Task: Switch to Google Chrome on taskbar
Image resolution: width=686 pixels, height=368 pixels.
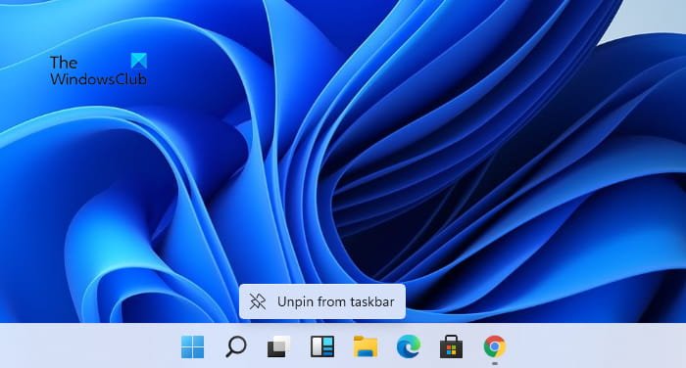Action: pos(495,346)
